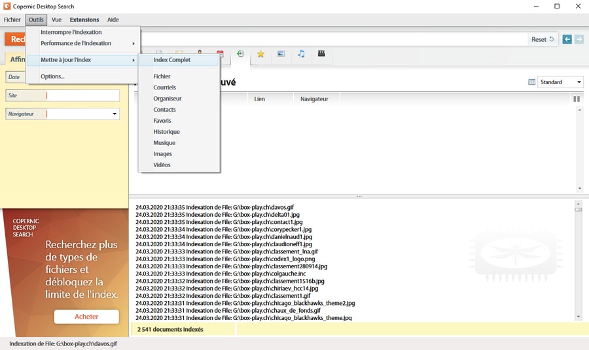Click the pane splitter grip dots
The height and width of the screenshot is (350, 589).
(359, 197)
